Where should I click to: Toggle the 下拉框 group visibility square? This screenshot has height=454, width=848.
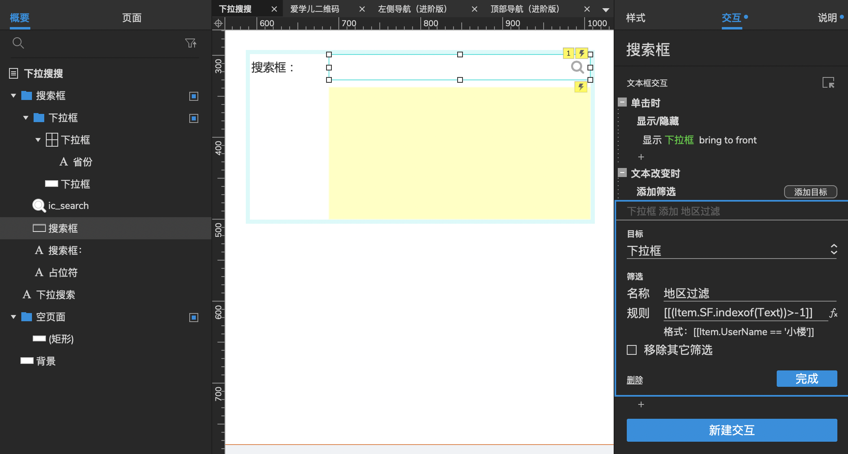tap(194, 118)
